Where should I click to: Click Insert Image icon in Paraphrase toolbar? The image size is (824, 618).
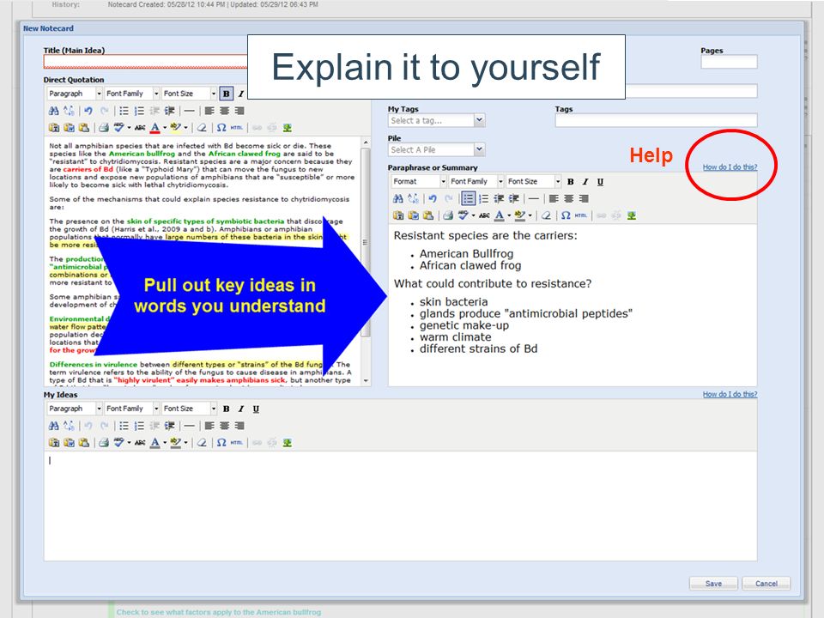(x=631, y=215)
